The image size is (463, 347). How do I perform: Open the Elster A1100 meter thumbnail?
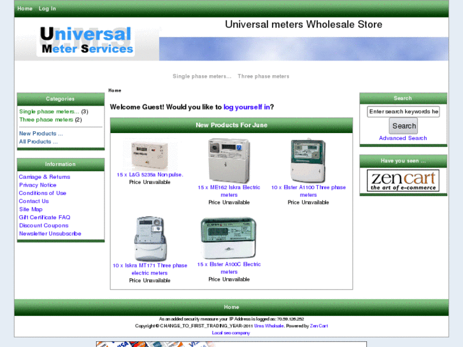coord(308,160)
